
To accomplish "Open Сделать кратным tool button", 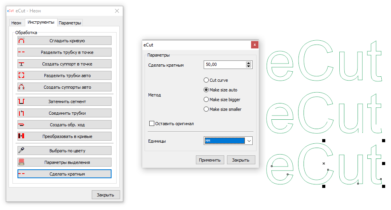I will [65, 174].
